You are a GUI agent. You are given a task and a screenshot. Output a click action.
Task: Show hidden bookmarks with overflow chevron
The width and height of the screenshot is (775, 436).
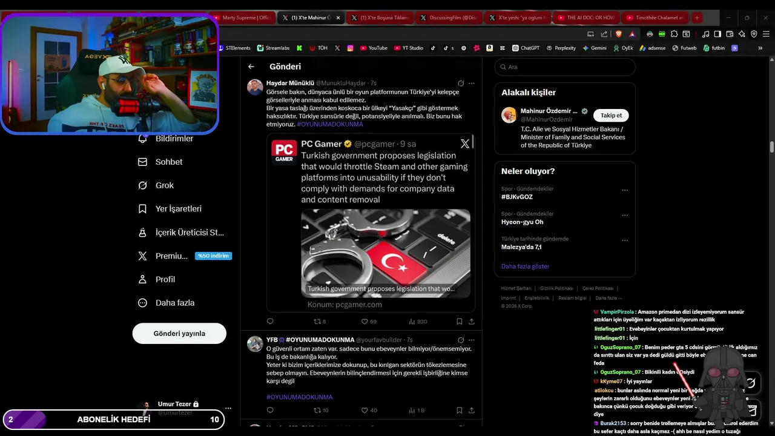pos(760,48)
